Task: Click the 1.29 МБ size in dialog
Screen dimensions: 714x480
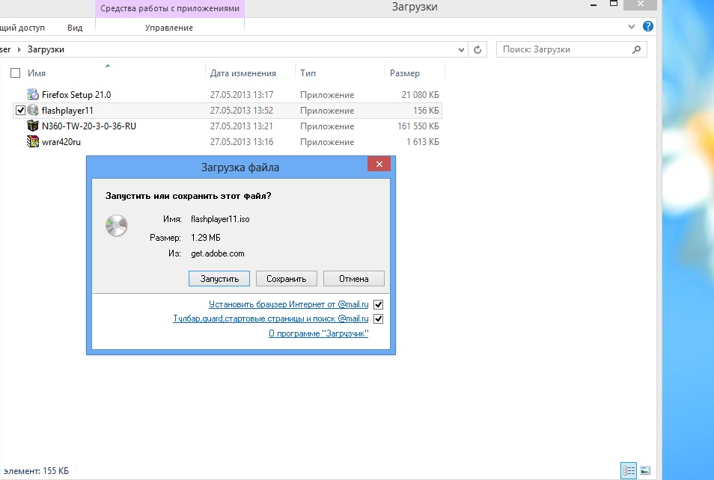Action: tap(205, 238)
